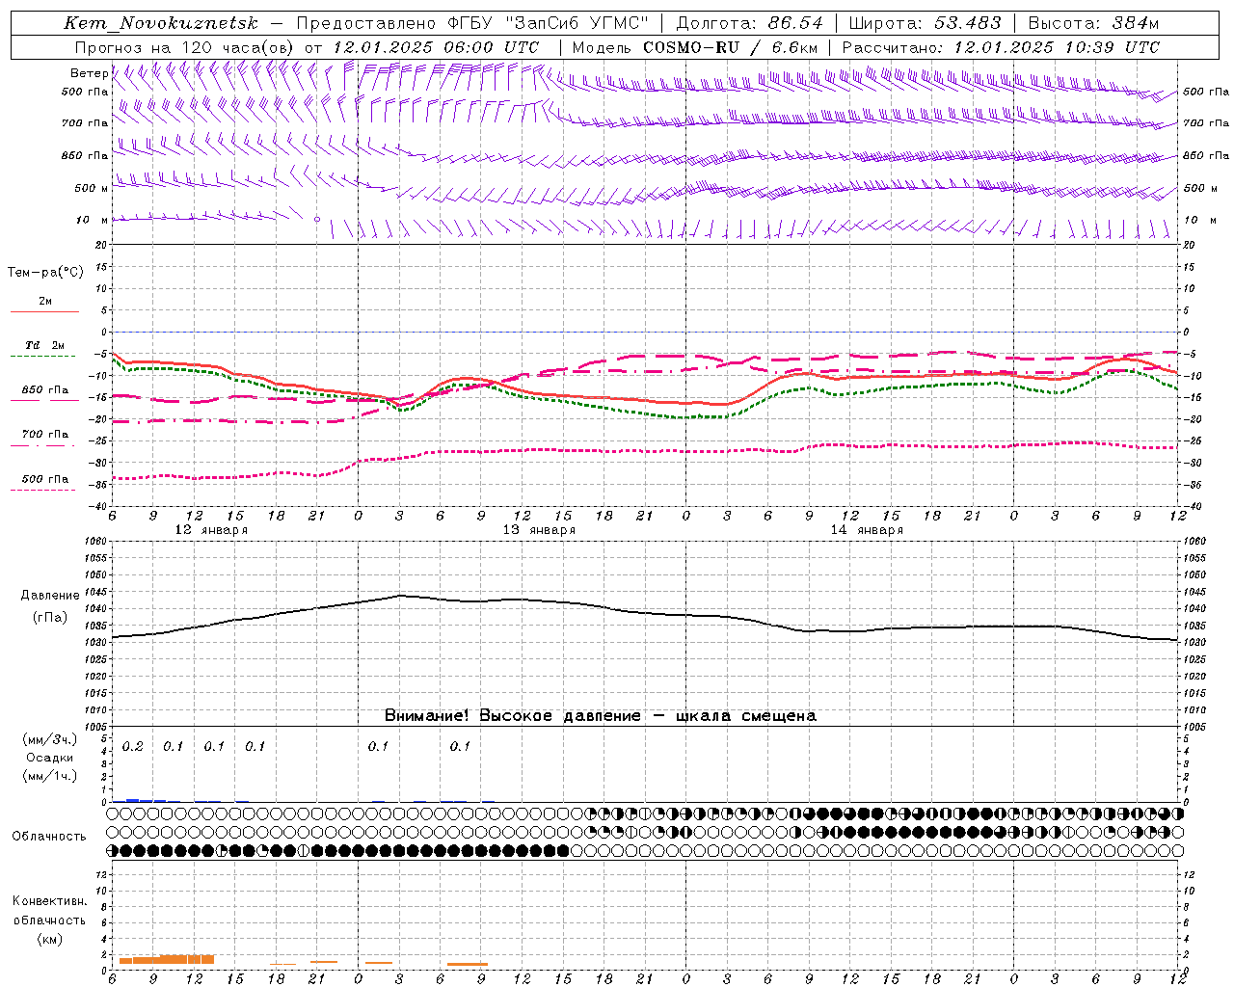The image size is (1234, 987).
Task: Click the (мм/3ч.) precipitation unit label
Action: [x=50, y=740]
